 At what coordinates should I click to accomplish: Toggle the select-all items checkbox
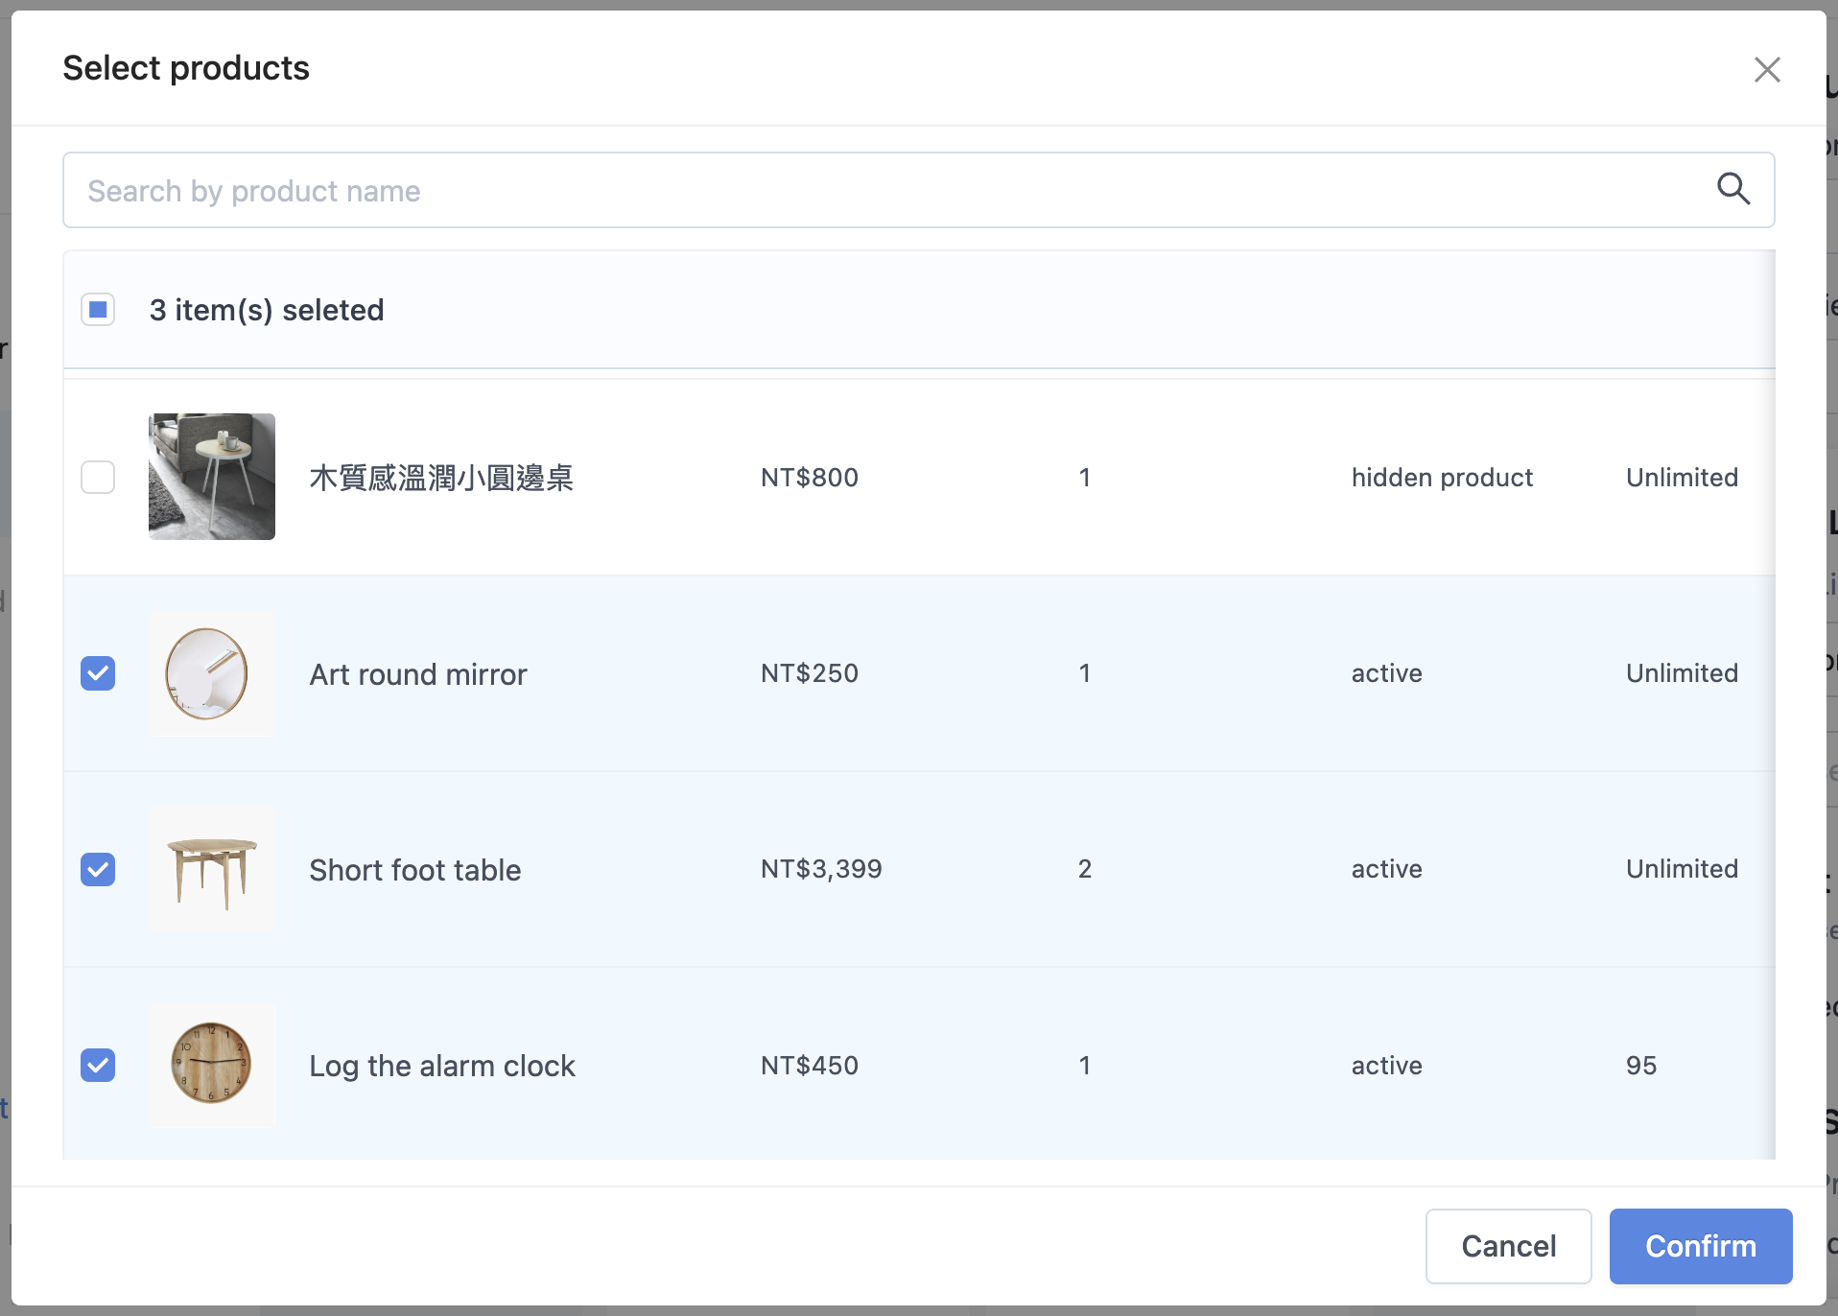click(x=98, y=310)
